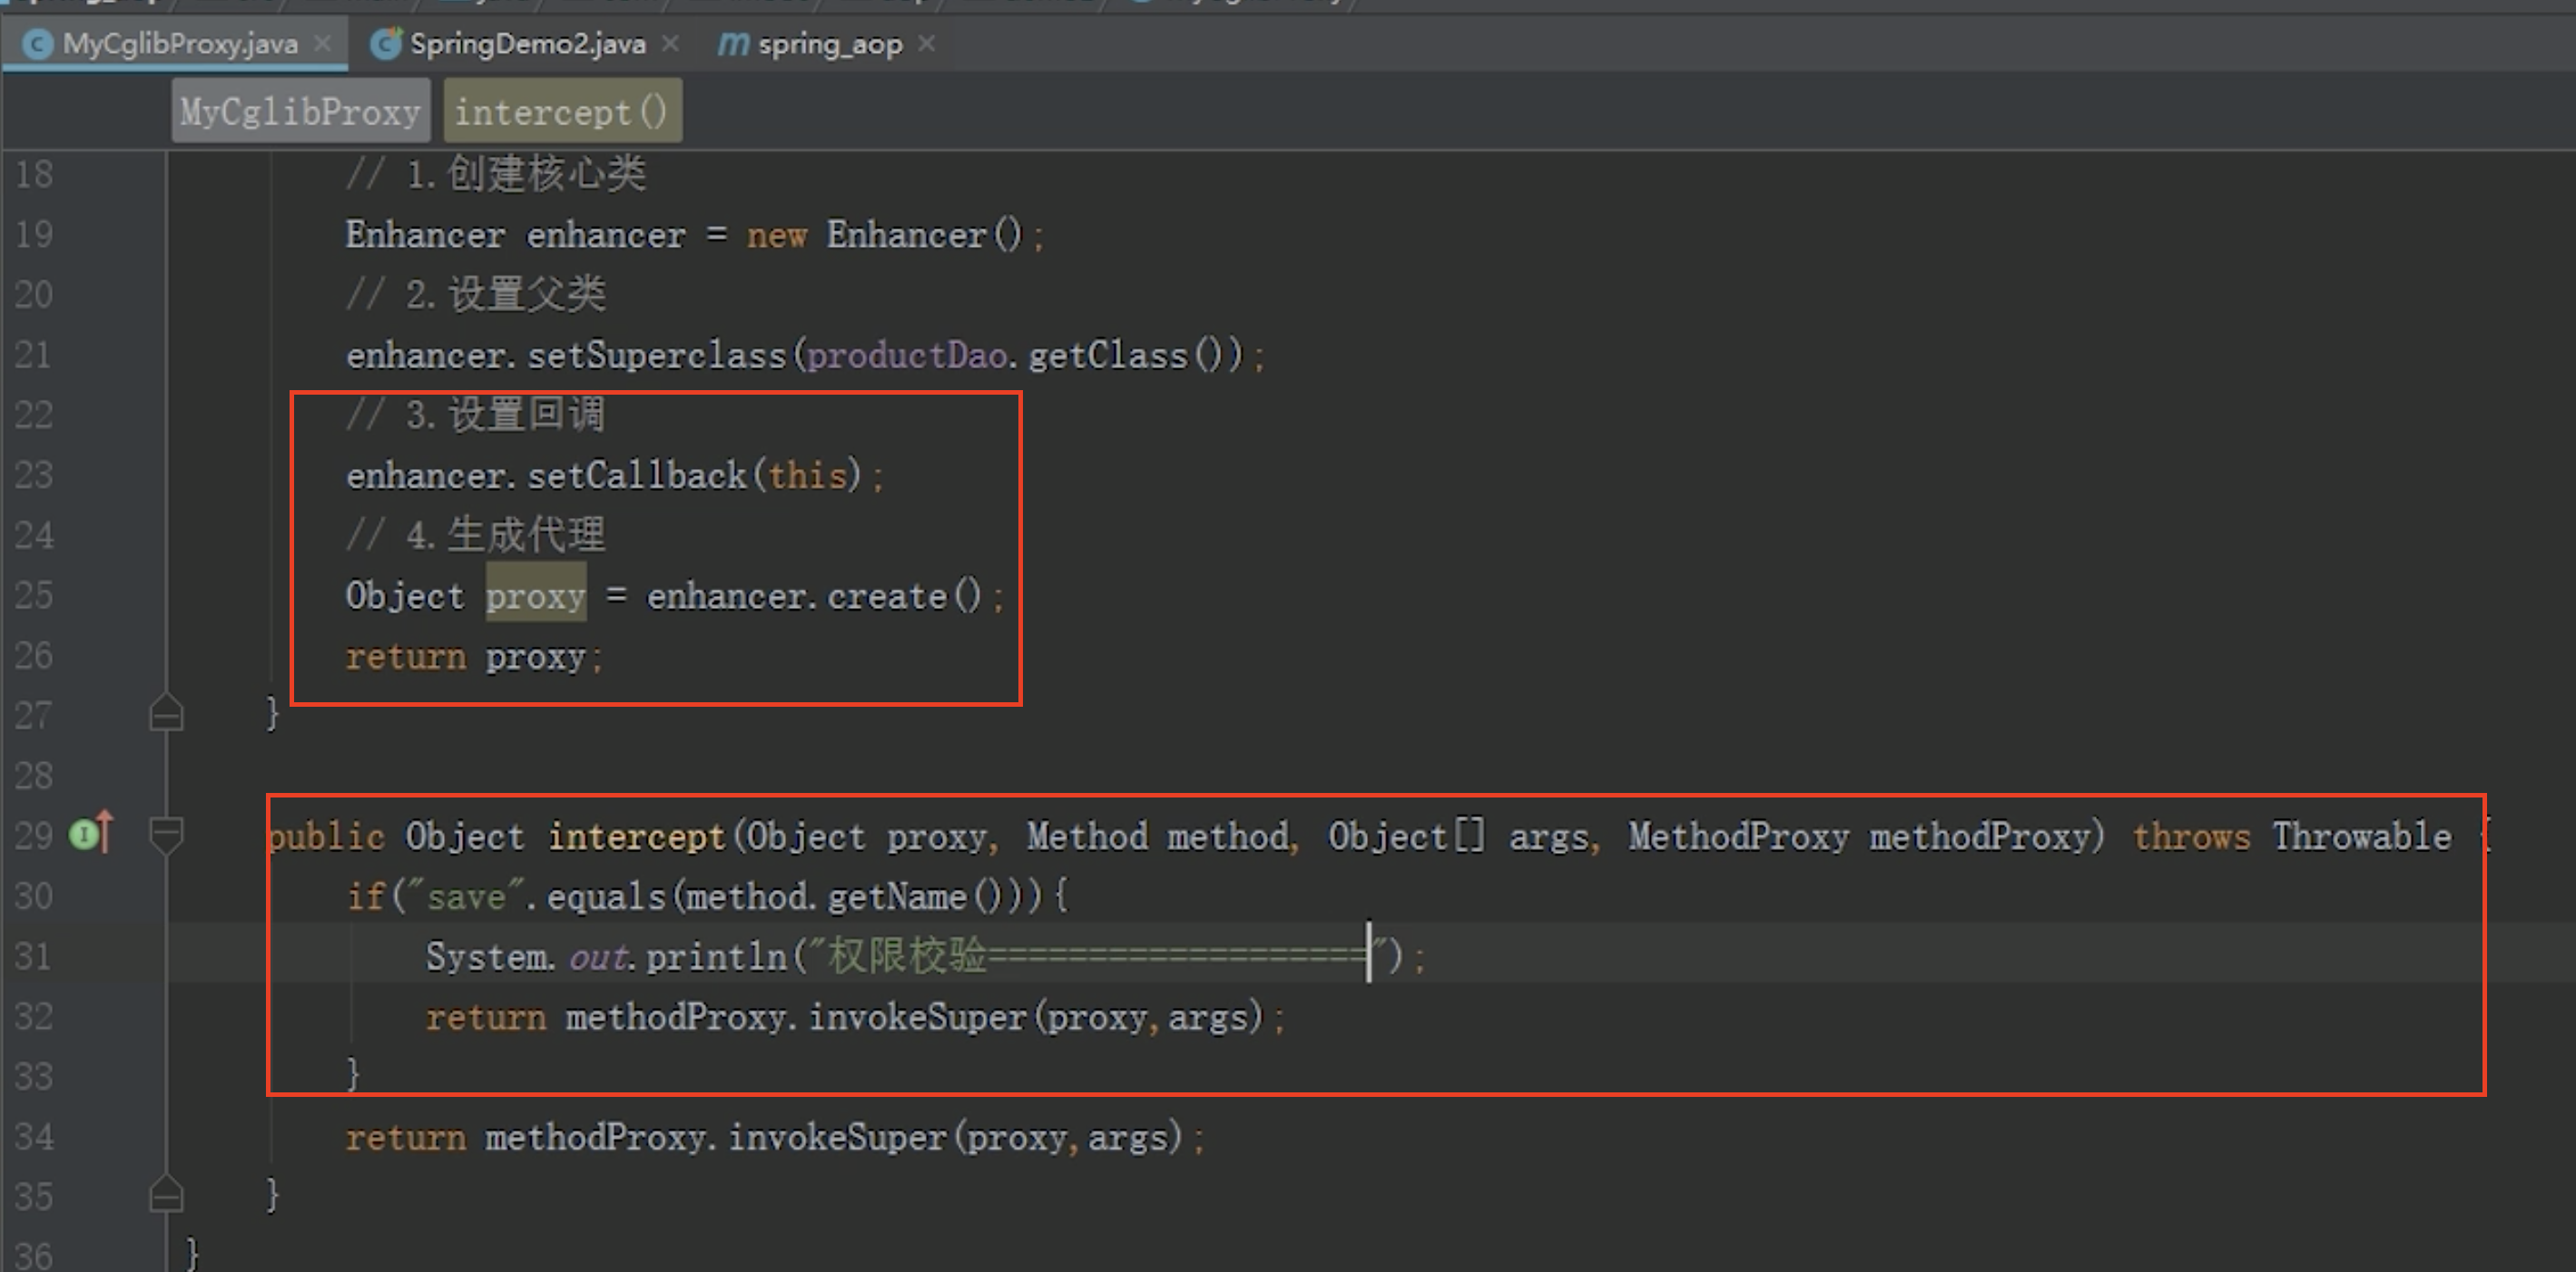Click the '// 1.创建核心类' comment
Image resolution: width=2576 pixels, height=1272 pixels.
tap(496, 174)
